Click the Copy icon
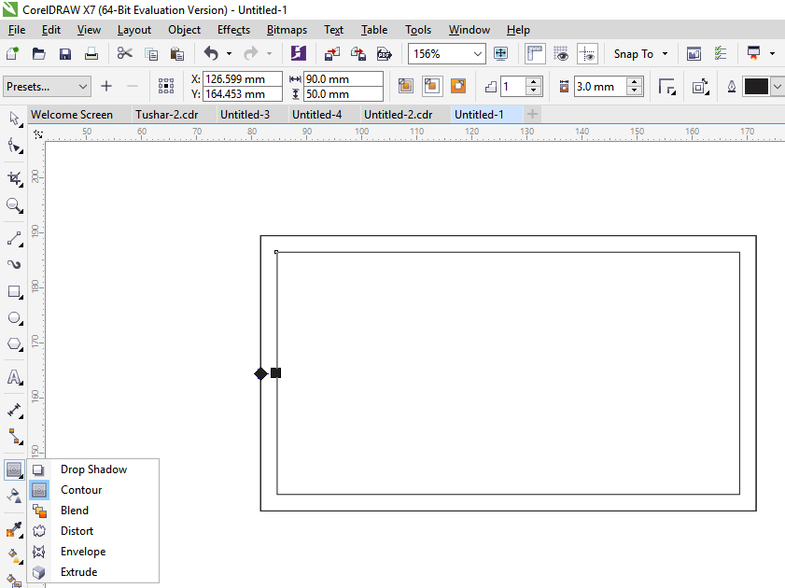This screenshot has height=588, width=785. pos(150,53)
